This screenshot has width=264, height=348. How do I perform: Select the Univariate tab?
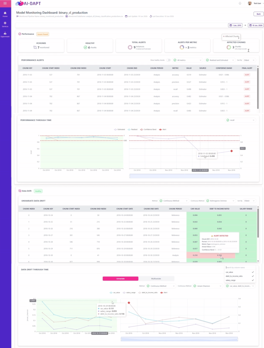click(121, 279)
